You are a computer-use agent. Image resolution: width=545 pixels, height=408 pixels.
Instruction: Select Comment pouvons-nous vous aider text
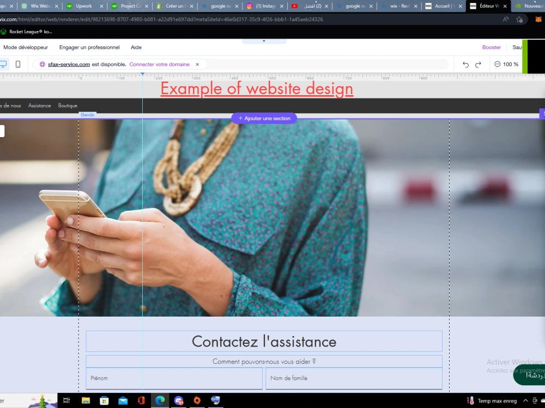click(x=264, y=362)
